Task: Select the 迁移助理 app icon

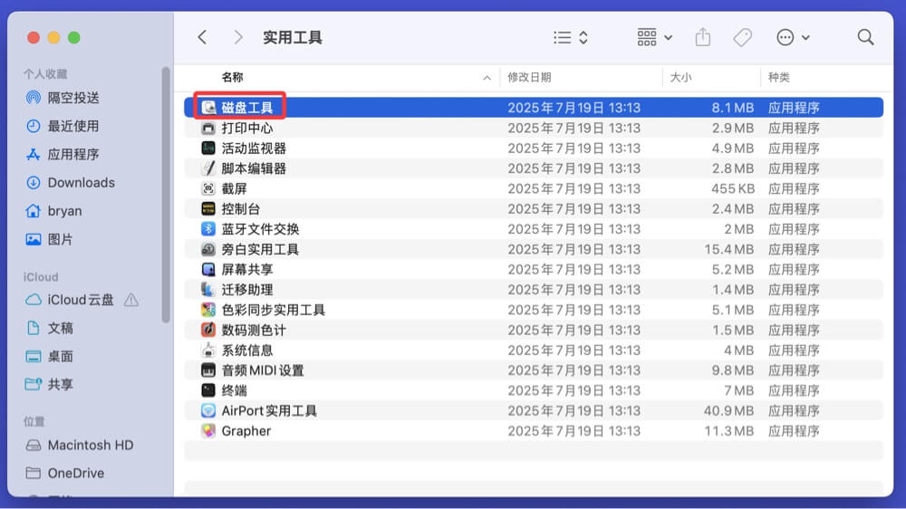Action: pyautogui.click(x=208, y=290)
